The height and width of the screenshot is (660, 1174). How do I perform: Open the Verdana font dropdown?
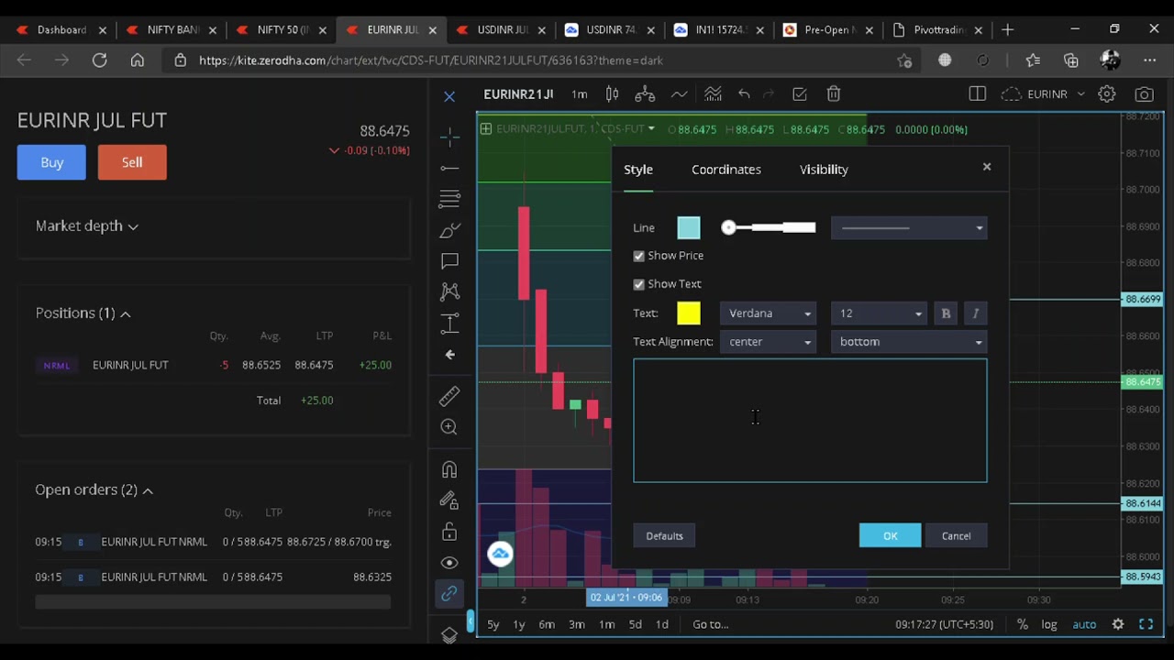click(x=769, y=313)
